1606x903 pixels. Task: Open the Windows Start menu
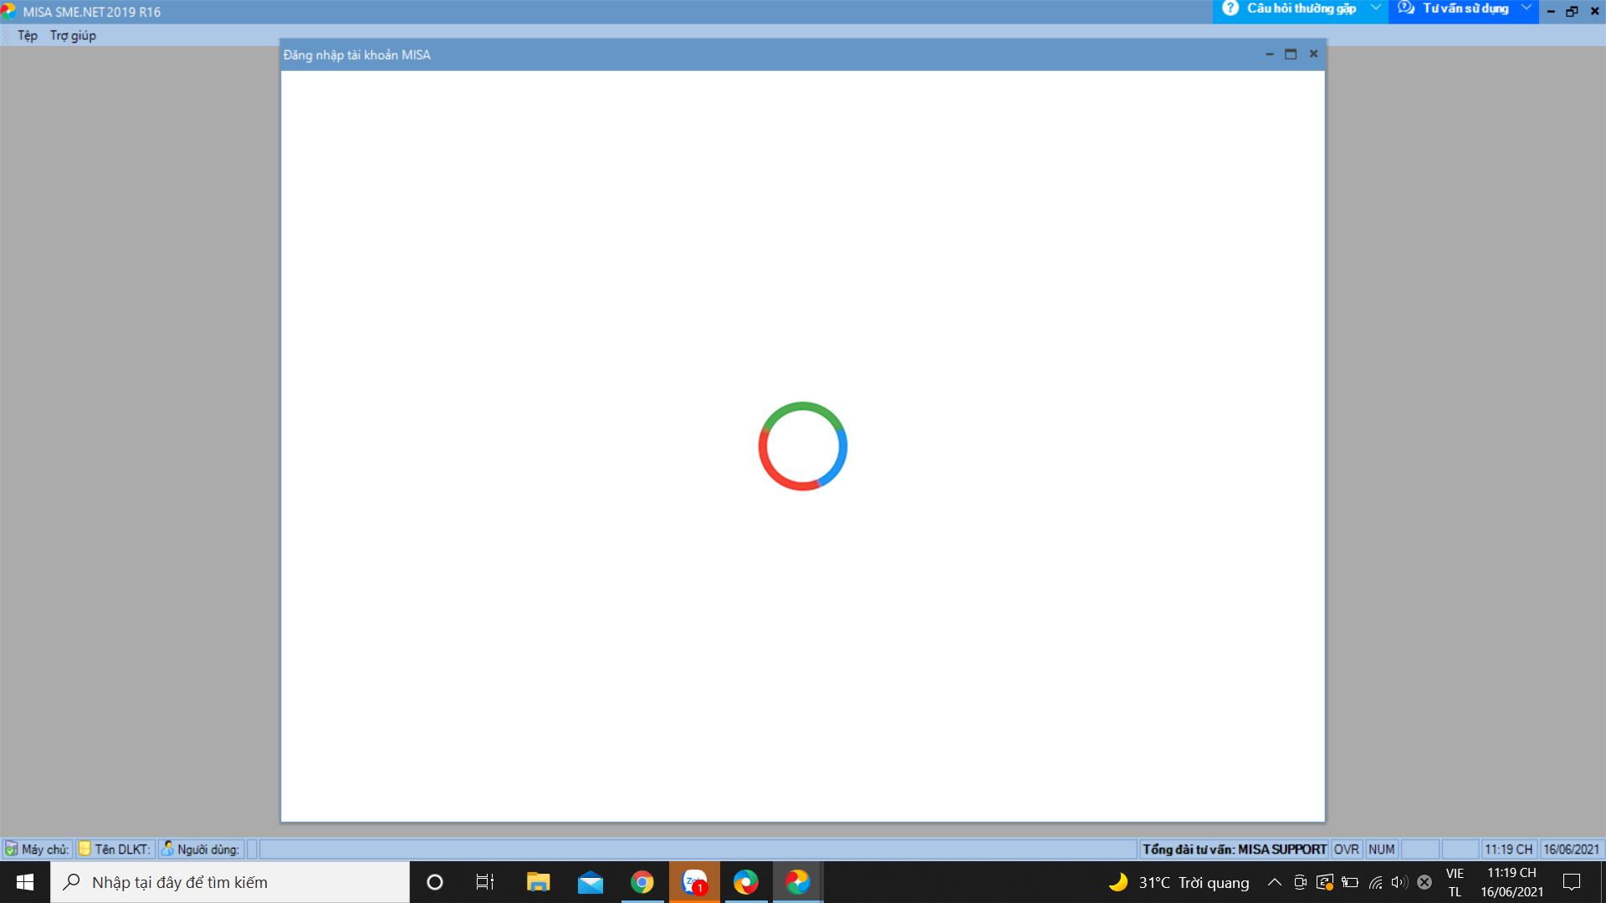(x=25, y=882)
